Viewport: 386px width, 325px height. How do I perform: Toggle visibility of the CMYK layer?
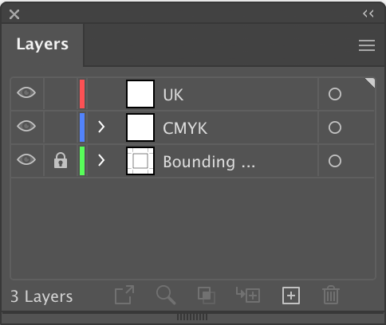26,126
